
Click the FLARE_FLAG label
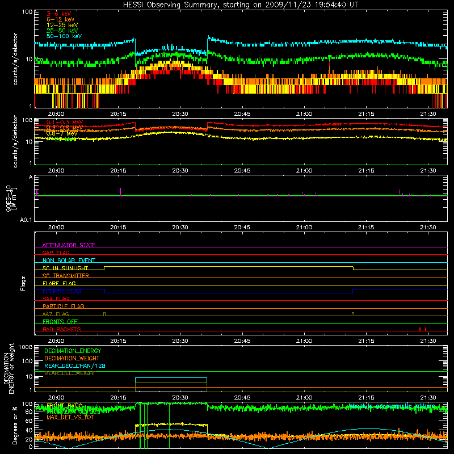59,283
